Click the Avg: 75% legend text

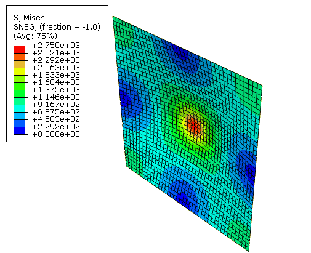35,36
